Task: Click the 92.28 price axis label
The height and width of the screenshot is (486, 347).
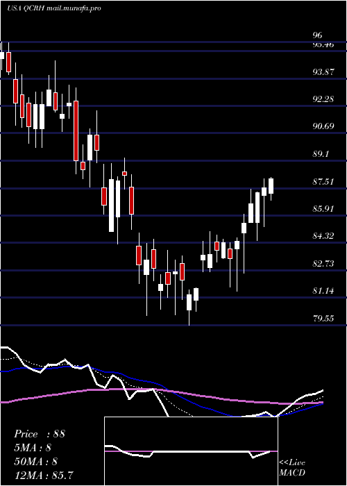Action: pos(323,99)
